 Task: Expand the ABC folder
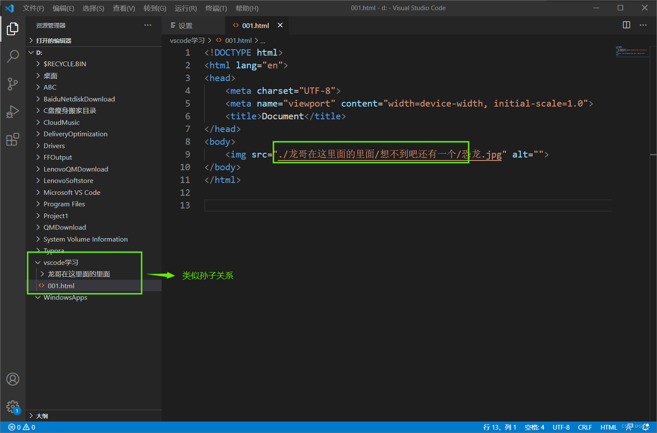coord(94,87)
